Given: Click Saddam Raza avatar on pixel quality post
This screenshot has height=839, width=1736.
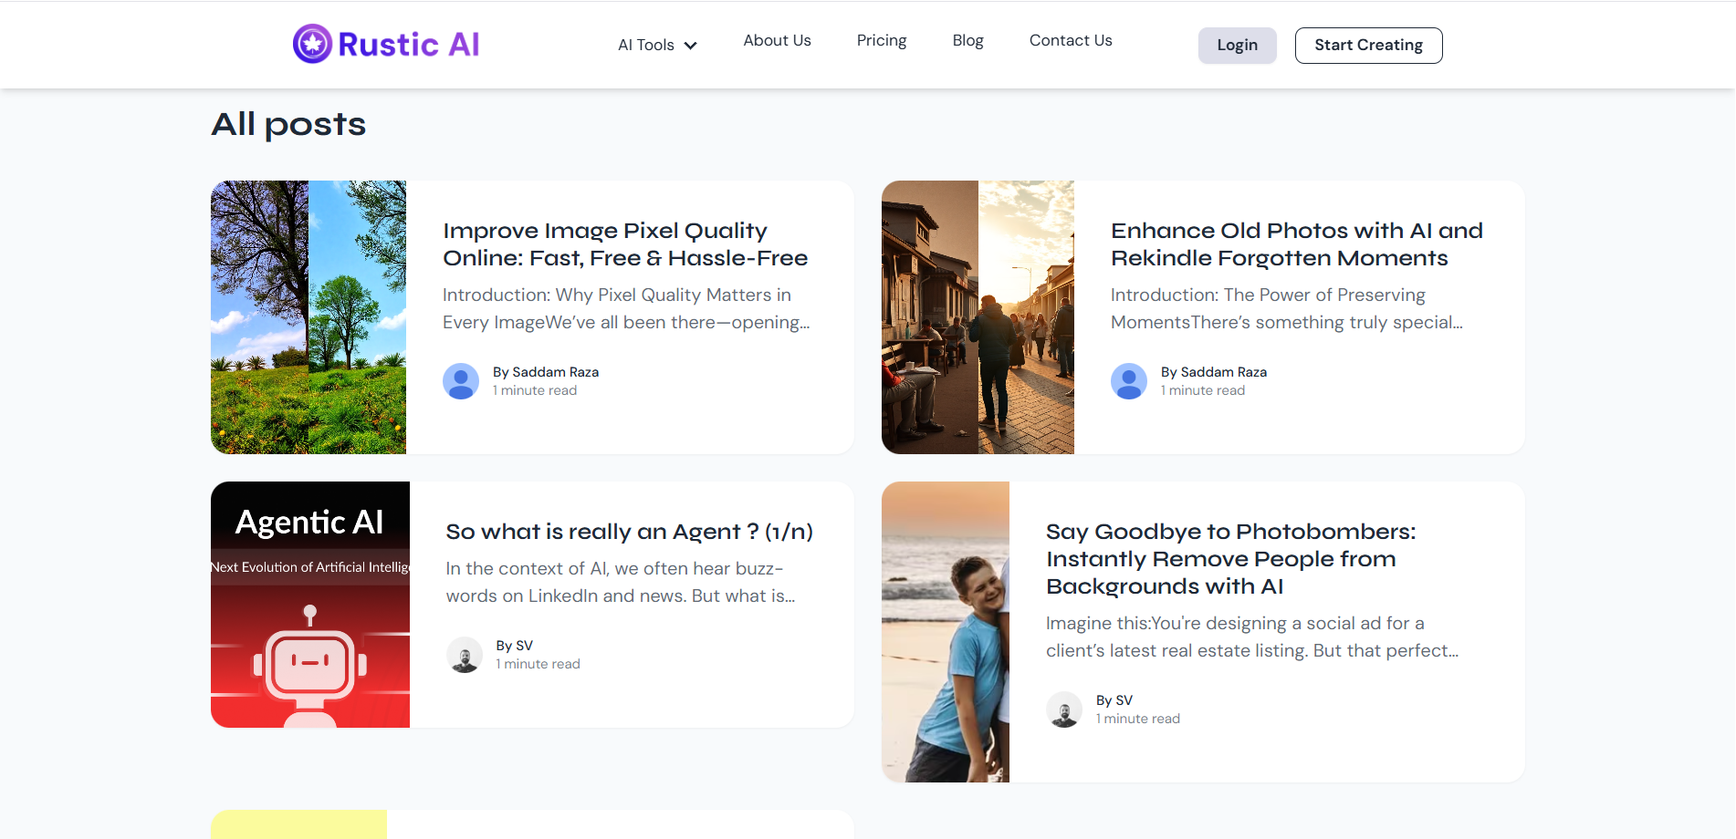Looking at the screenshot, I should click(x=461, y=381).
